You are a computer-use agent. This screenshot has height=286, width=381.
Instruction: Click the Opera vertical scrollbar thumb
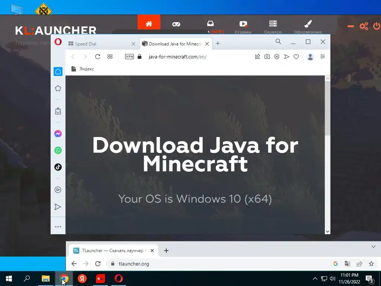327,108
